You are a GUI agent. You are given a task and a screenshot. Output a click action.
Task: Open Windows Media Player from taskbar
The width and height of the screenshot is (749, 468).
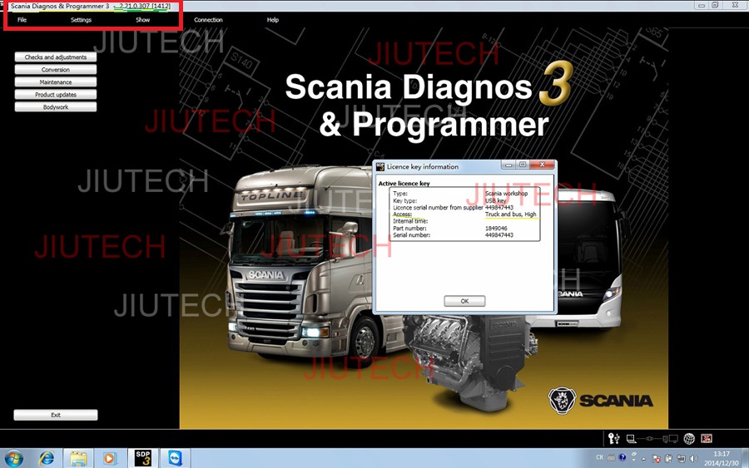tap(110, 459)
